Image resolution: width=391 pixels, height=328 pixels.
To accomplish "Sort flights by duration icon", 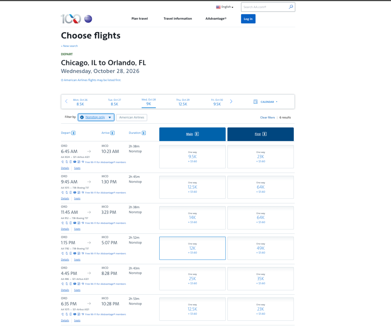I will [x=144, y=133].
